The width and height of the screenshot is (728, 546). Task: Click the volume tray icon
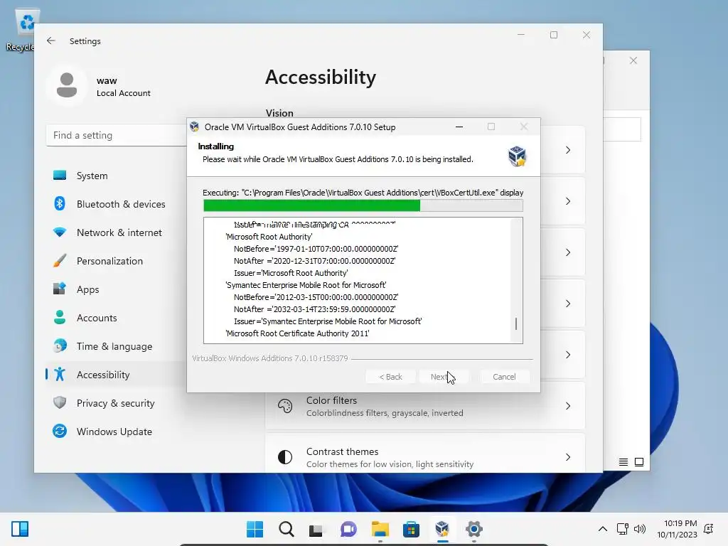point(640,528)
